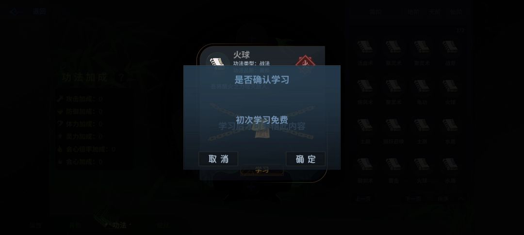Click the 学习 button behind the dialog
This screenshot has width=524, height=235.
click(262, 170)
